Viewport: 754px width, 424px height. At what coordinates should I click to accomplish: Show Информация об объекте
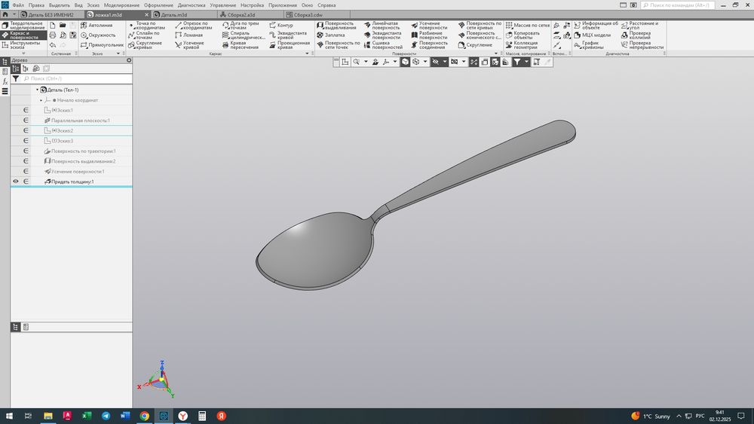596,25
